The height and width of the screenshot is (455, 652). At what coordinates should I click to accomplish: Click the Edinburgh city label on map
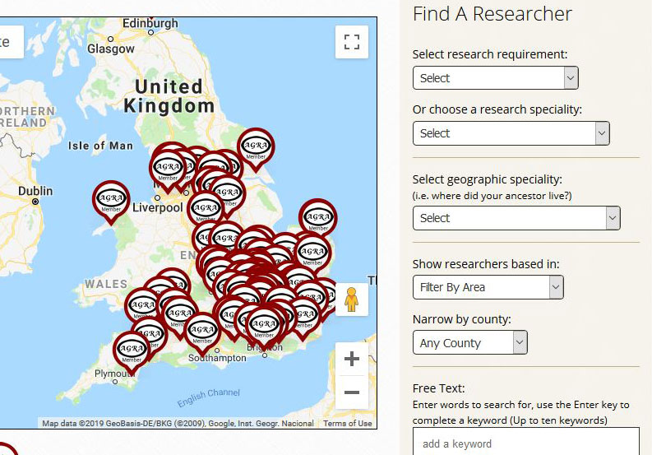click(150, 23)
